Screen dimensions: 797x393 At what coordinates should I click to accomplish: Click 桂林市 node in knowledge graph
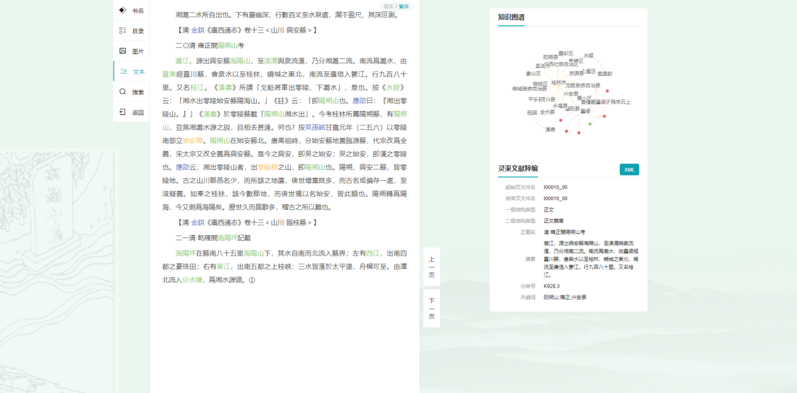[558, 82]
